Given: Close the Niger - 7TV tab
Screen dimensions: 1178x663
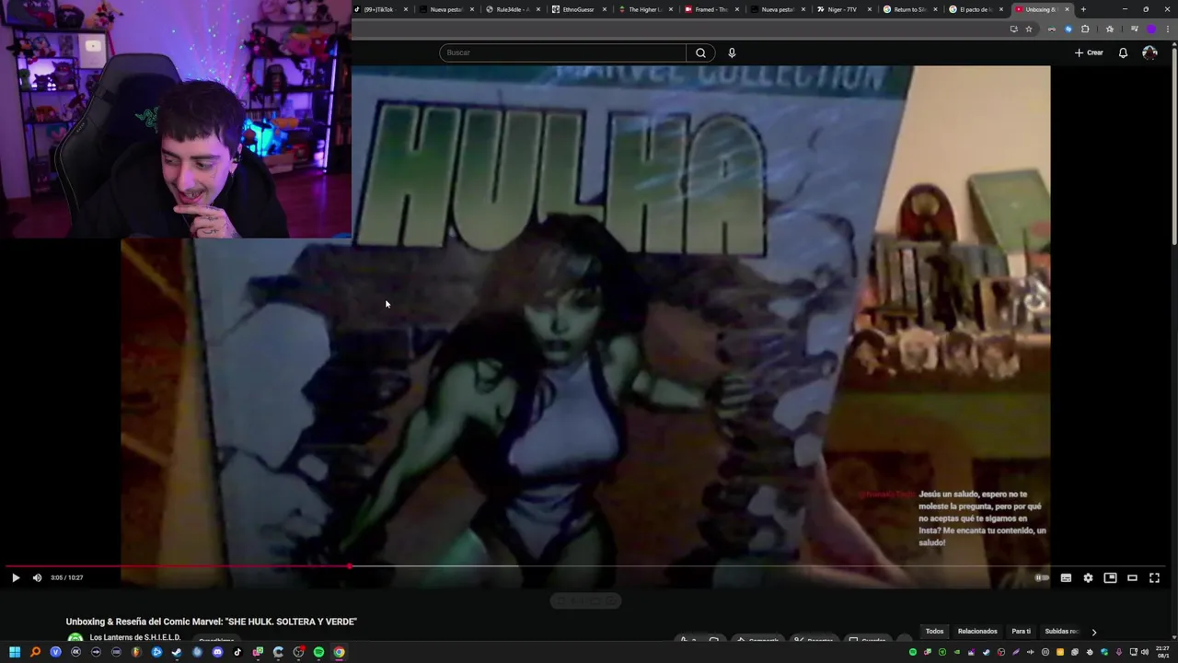Looking at the screenshot, I should point(870,9).
